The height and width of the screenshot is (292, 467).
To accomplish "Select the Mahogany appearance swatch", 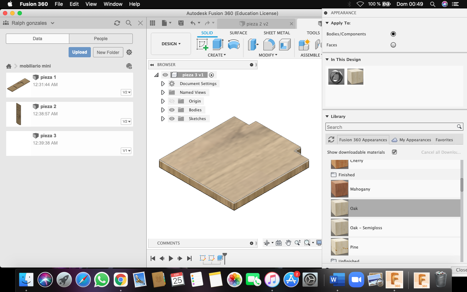I will (x=339, y=189).
